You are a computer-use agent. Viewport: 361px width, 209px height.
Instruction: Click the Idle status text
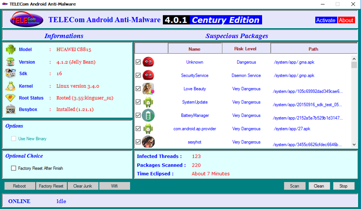[x=61, y=201]
